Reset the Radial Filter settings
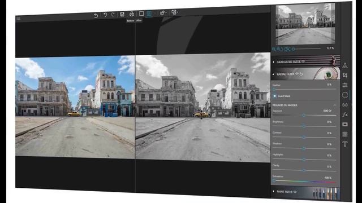The height and width of the screenshot is (203, 362). (x=301, y=74)
